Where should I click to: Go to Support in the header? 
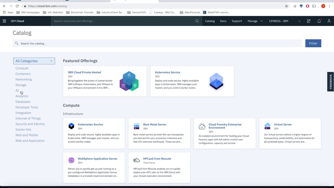coord(237,21)
